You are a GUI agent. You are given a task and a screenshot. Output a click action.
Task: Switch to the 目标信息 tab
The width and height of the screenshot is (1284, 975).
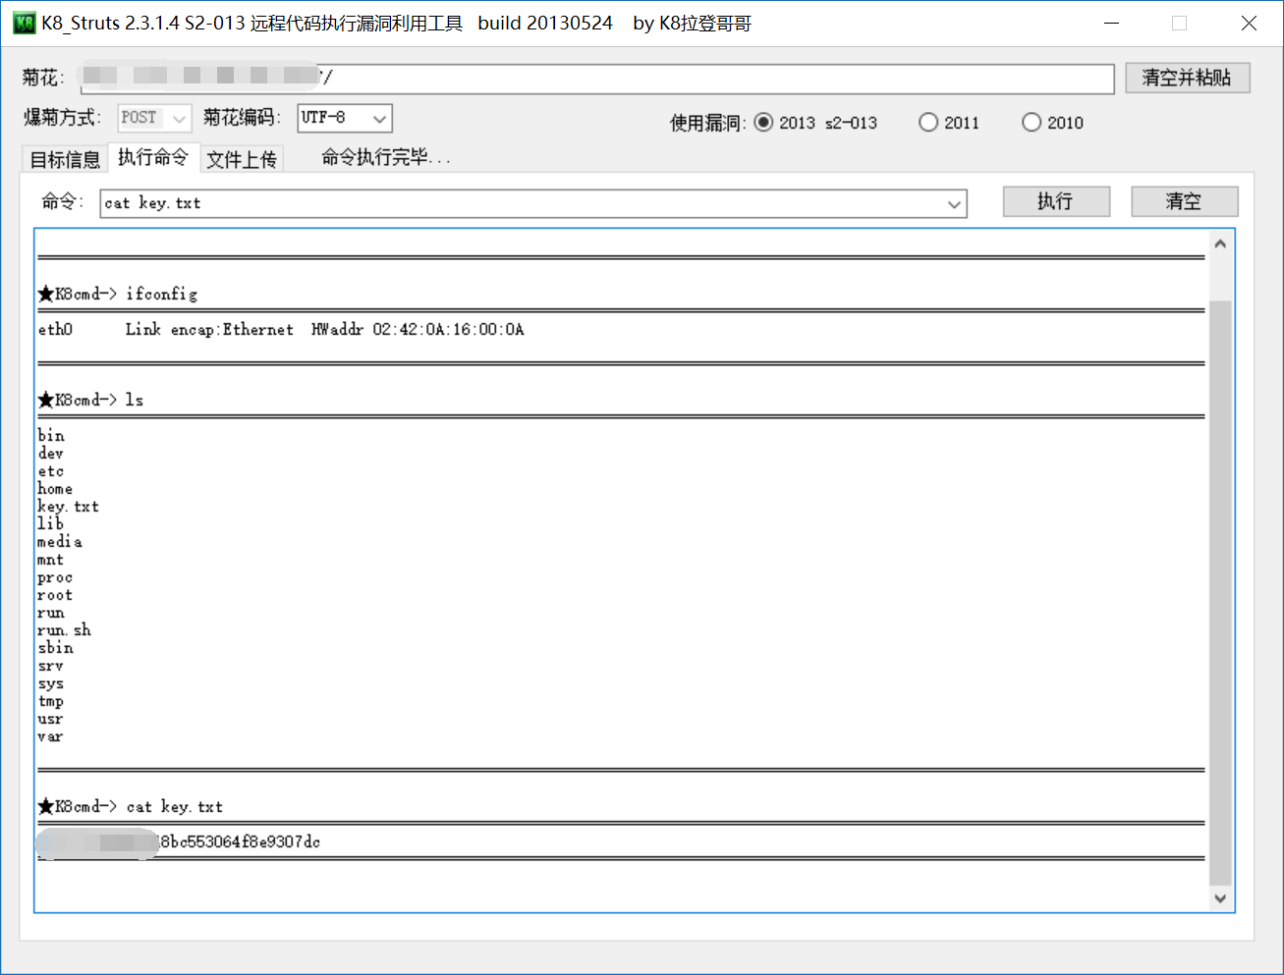pos(65,159)
